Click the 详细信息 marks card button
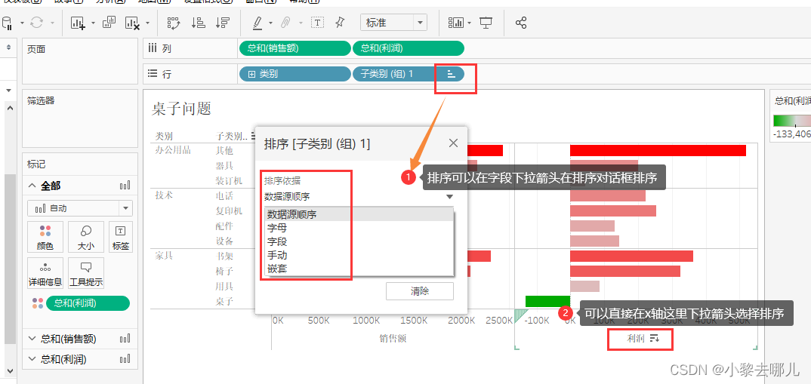Viewport: 811px width, 384px height. point(45,273)
